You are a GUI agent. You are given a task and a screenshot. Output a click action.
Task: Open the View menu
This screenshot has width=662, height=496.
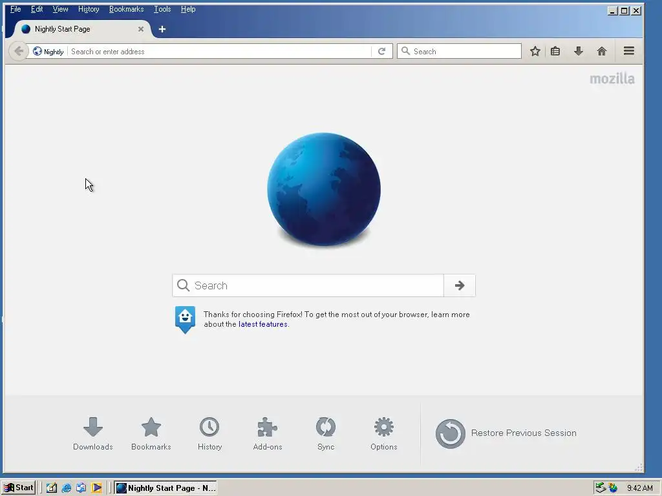click(x=60, y=9)
